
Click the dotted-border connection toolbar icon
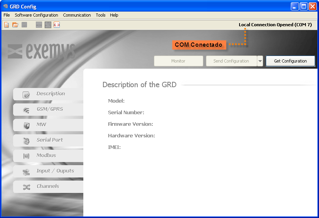pos(48,25)
